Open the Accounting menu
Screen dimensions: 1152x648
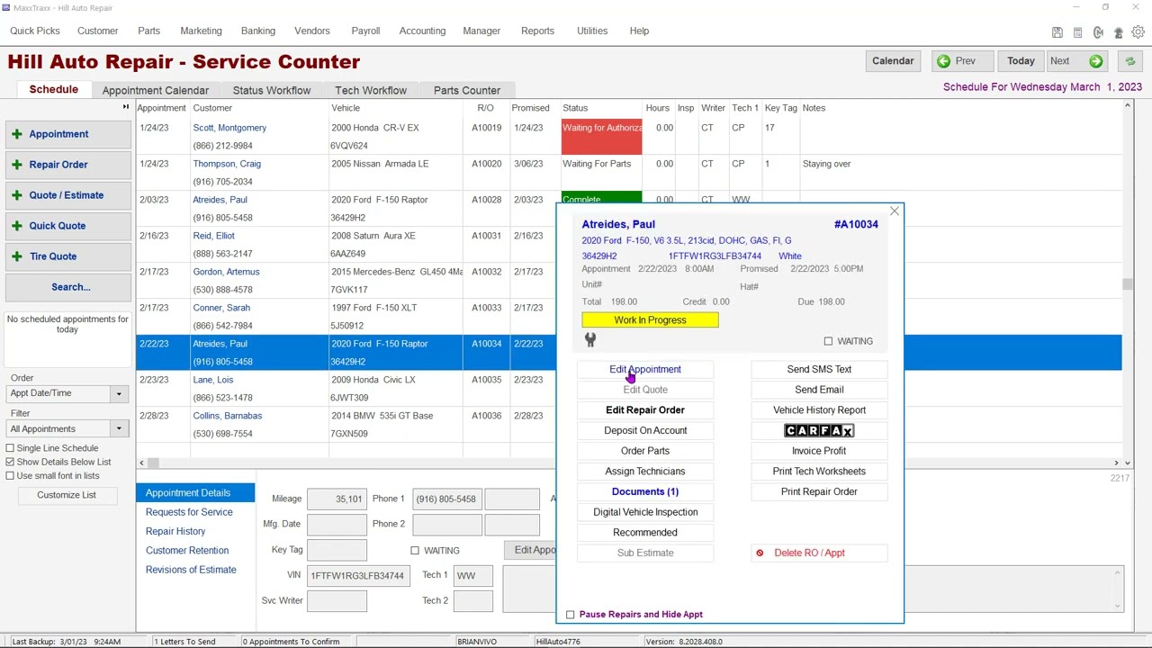coord(422,31)
